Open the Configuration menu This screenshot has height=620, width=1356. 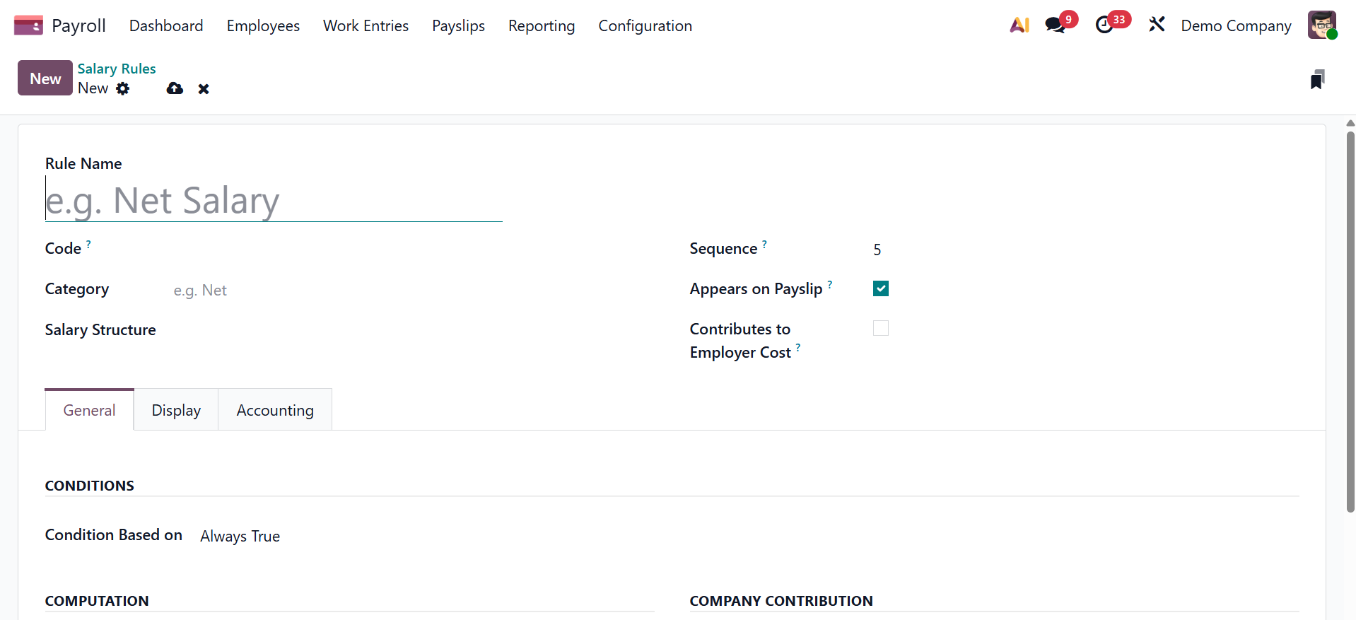(x=645, y=26)
